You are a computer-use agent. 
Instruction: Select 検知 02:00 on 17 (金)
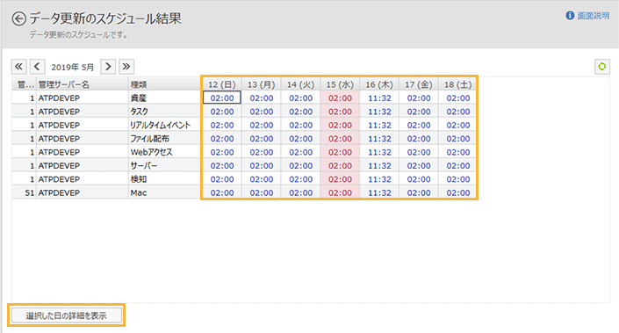point(419,179)
